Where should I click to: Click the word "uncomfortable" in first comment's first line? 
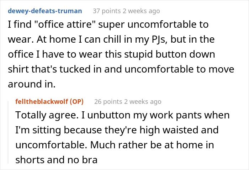(162, 25)
